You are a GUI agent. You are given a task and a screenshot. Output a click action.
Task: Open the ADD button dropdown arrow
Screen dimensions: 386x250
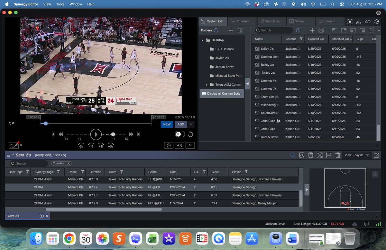pyautogui.click(x=191, y=124)
